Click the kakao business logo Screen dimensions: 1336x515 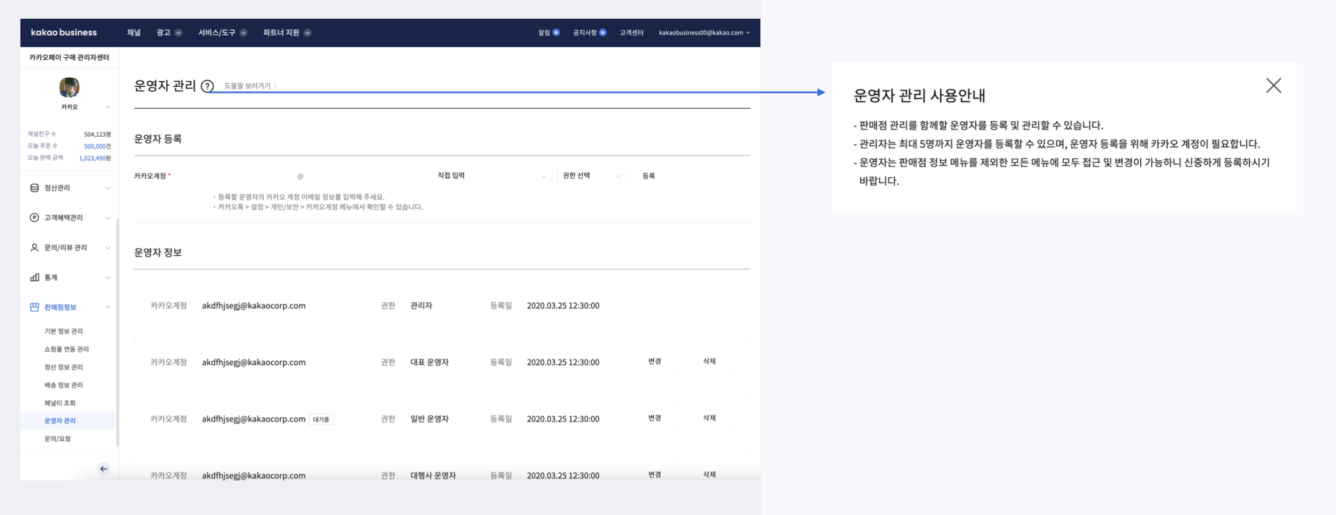click(x=64, y=32)
